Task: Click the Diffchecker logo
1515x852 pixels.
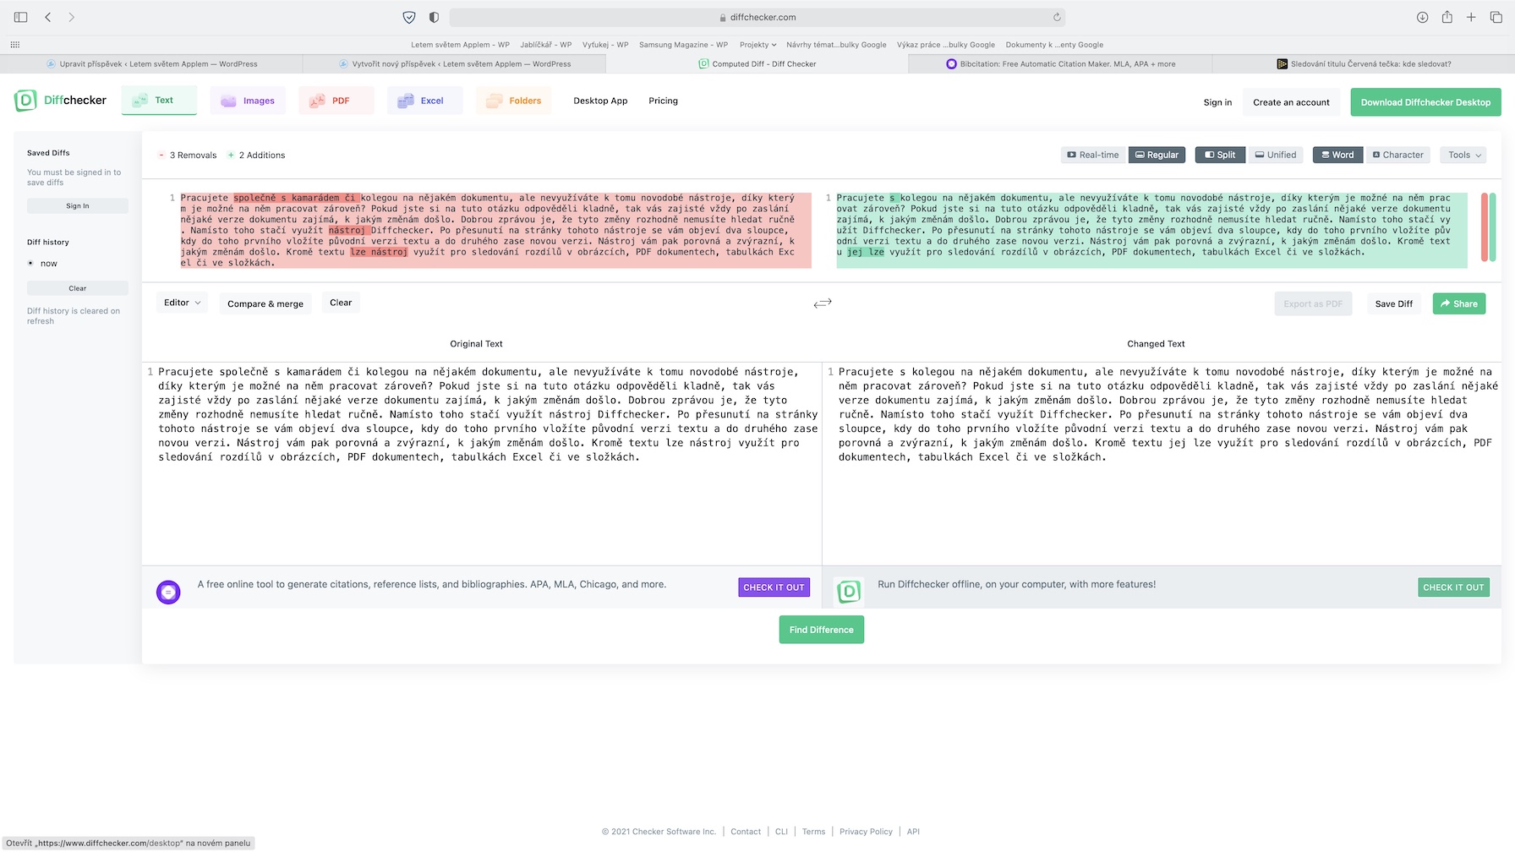Action: pos(61,101)
